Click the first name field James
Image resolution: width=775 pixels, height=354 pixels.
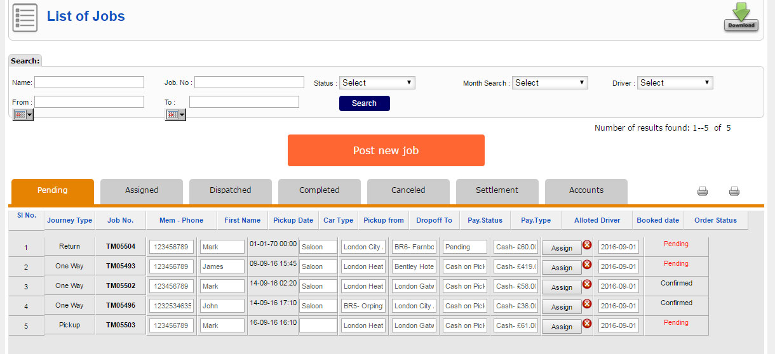coord(222,266)
